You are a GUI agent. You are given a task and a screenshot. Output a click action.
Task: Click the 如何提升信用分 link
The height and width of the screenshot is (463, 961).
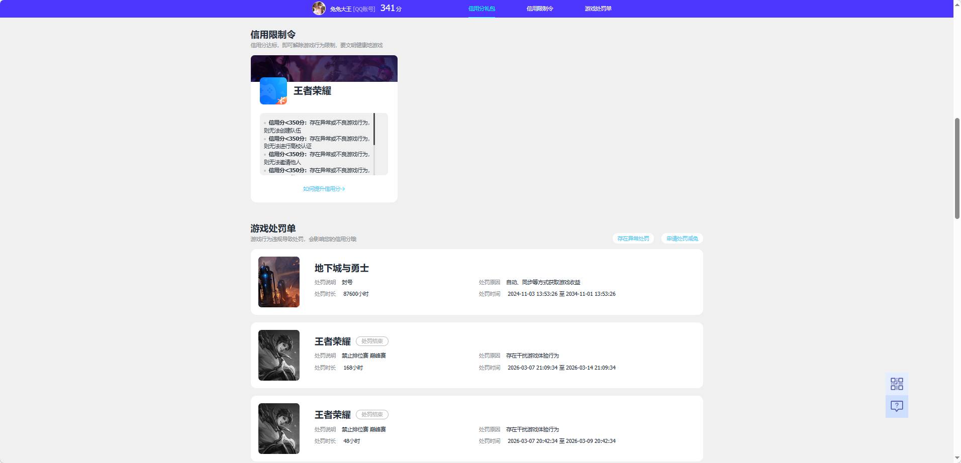[x=323, y=189]
